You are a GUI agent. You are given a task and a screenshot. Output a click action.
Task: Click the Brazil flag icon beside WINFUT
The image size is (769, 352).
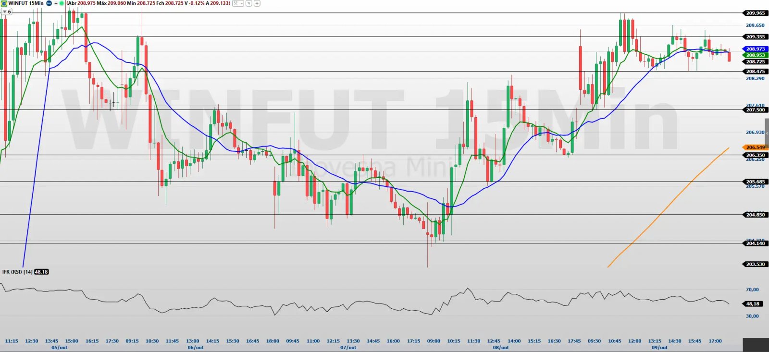[4, 3]
